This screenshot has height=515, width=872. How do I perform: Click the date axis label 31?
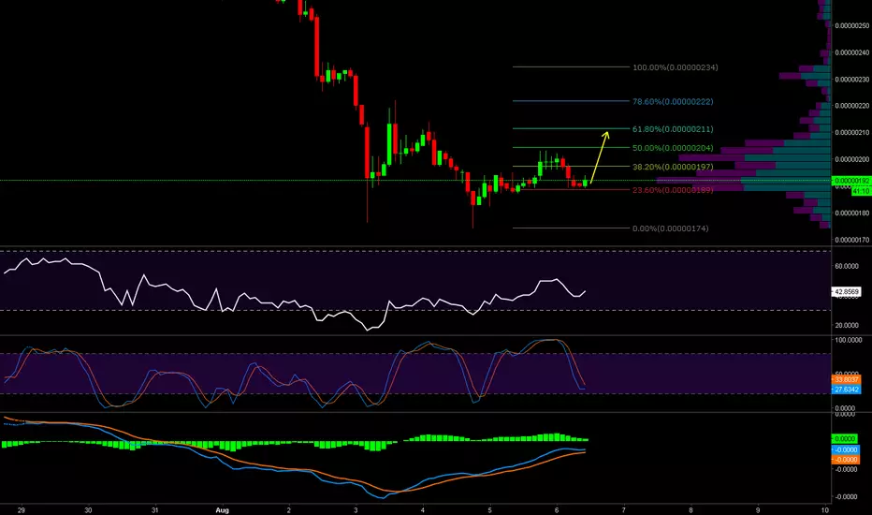click(154, 510)
